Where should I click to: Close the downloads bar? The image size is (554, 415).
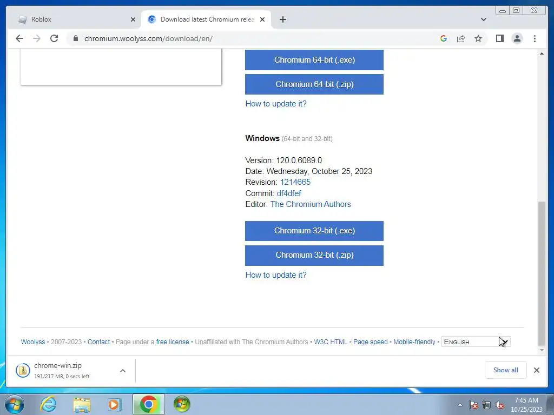coord(536,370)
